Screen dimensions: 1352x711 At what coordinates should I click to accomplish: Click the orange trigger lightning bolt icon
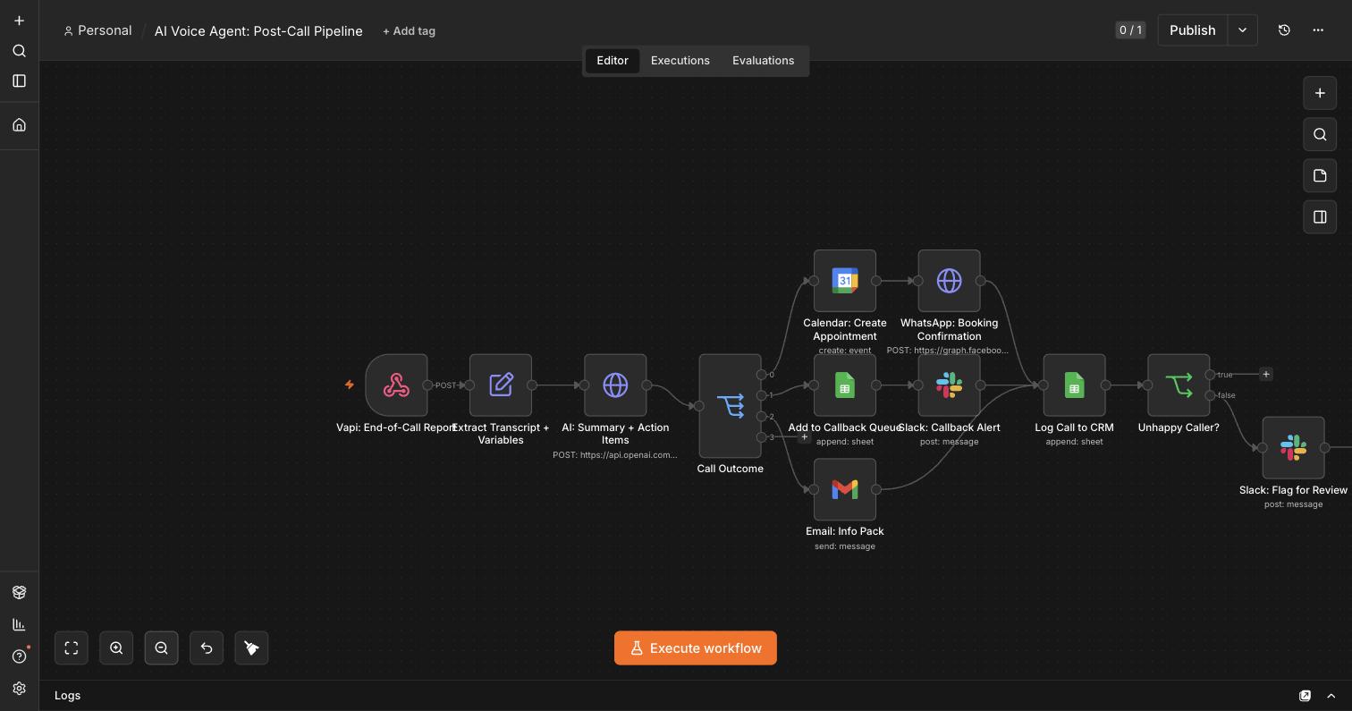click(350, 385)
